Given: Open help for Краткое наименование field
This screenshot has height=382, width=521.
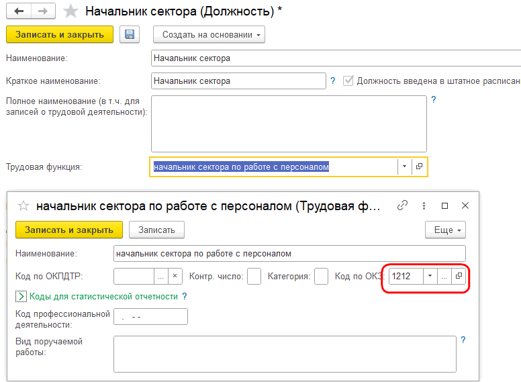Looking at the screenshot, I should click(x=333, y=81).
